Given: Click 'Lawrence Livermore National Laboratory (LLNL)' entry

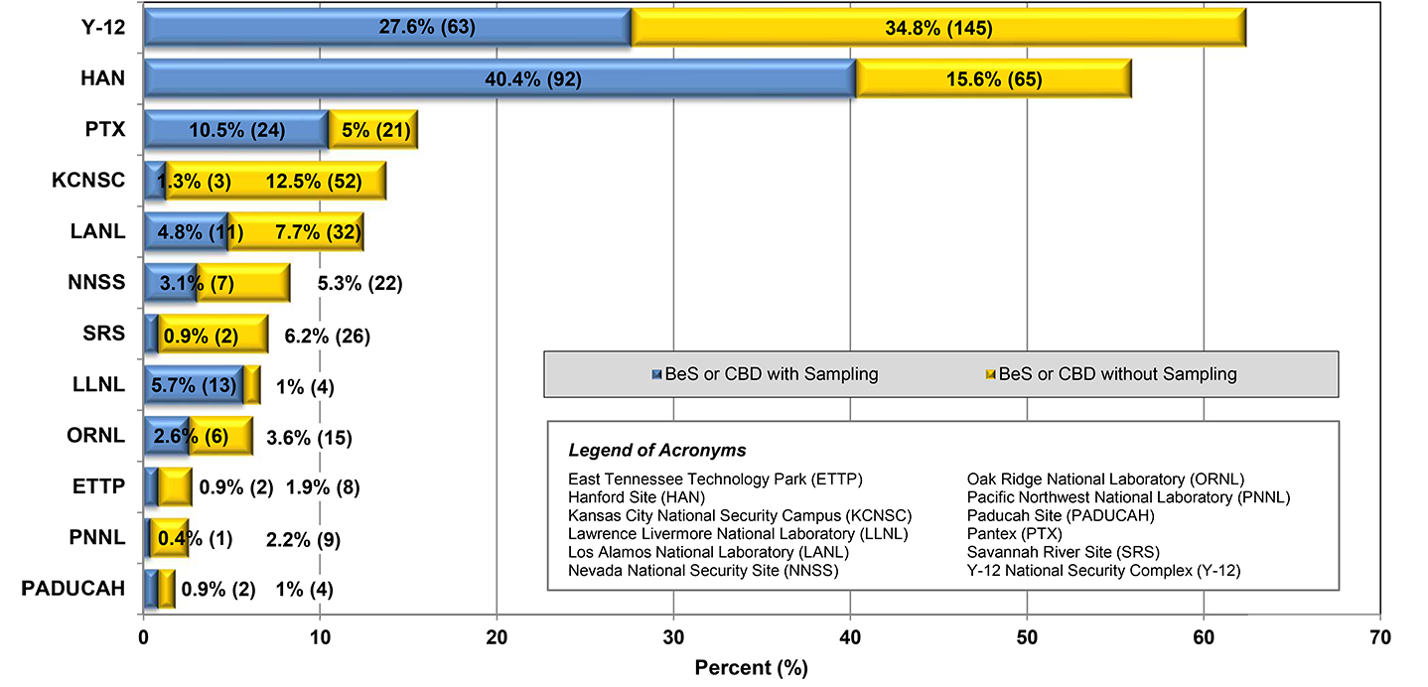Looking at the screenshot, I should 738,534.
